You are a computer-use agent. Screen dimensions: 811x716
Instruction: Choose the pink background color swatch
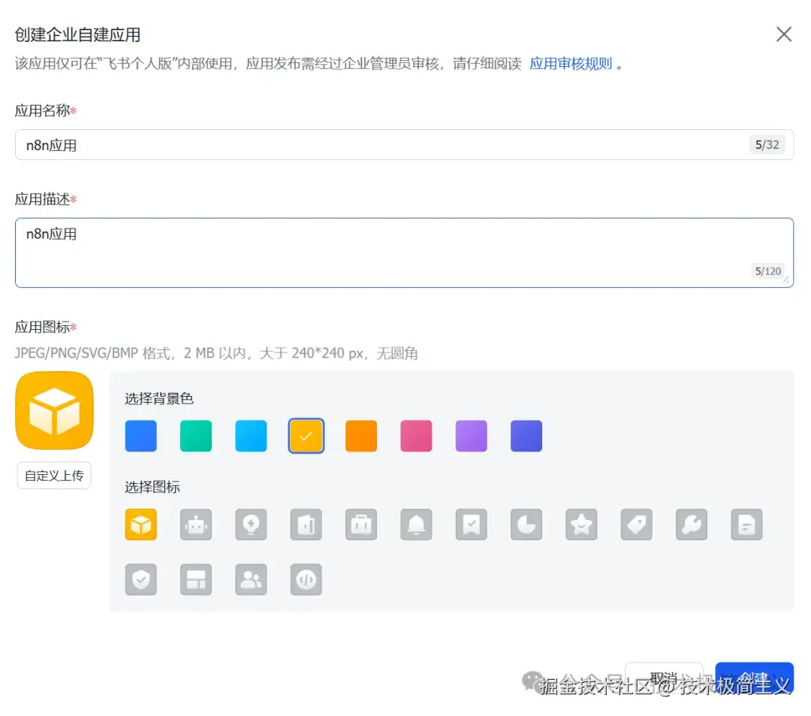pos(416,436)
